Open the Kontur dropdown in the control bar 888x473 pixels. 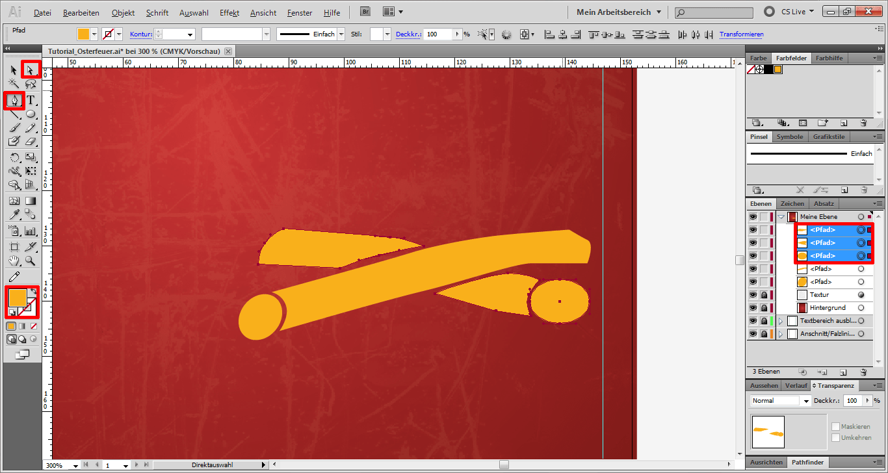(x=191, y=34)
